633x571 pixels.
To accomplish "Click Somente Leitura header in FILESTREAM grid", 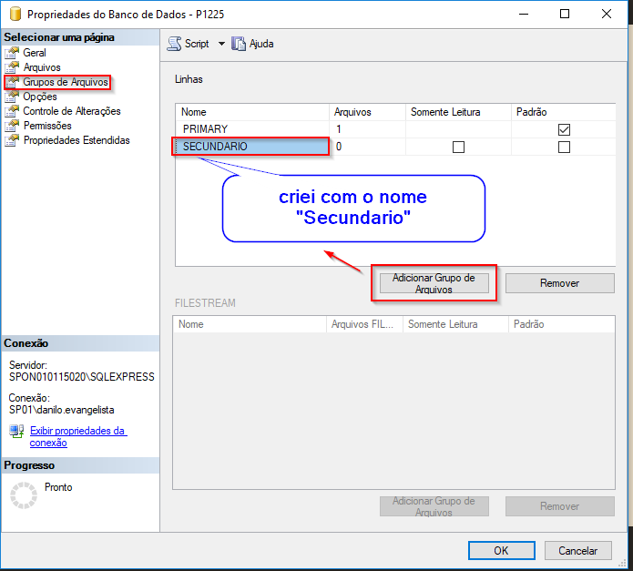I will [x=455, y=324].
